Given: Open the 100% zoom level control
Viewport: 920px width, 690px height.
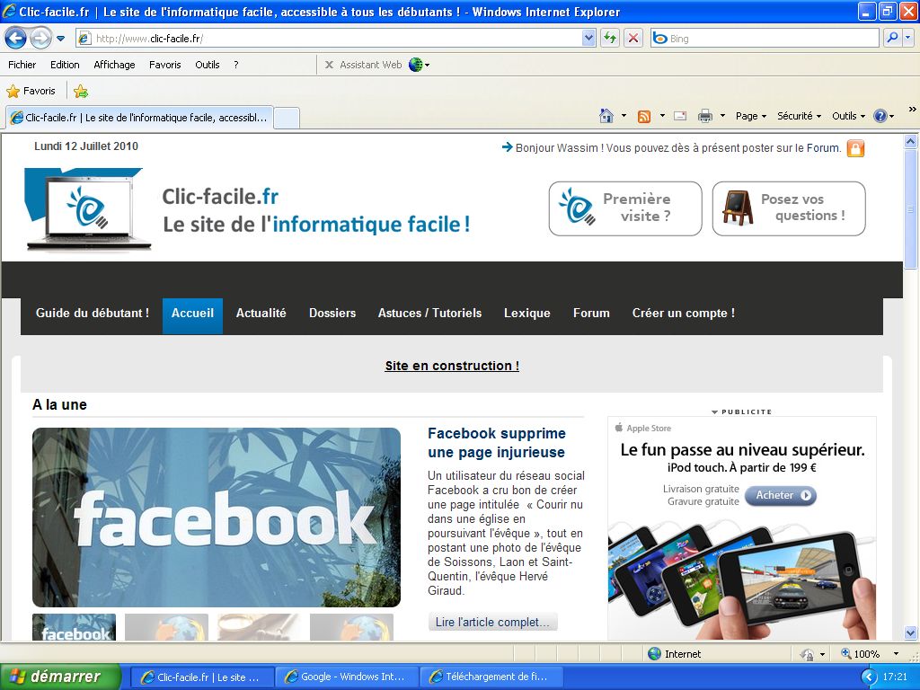Looking at the screenshot, I should pyautogui.click(x=870, y=654).
